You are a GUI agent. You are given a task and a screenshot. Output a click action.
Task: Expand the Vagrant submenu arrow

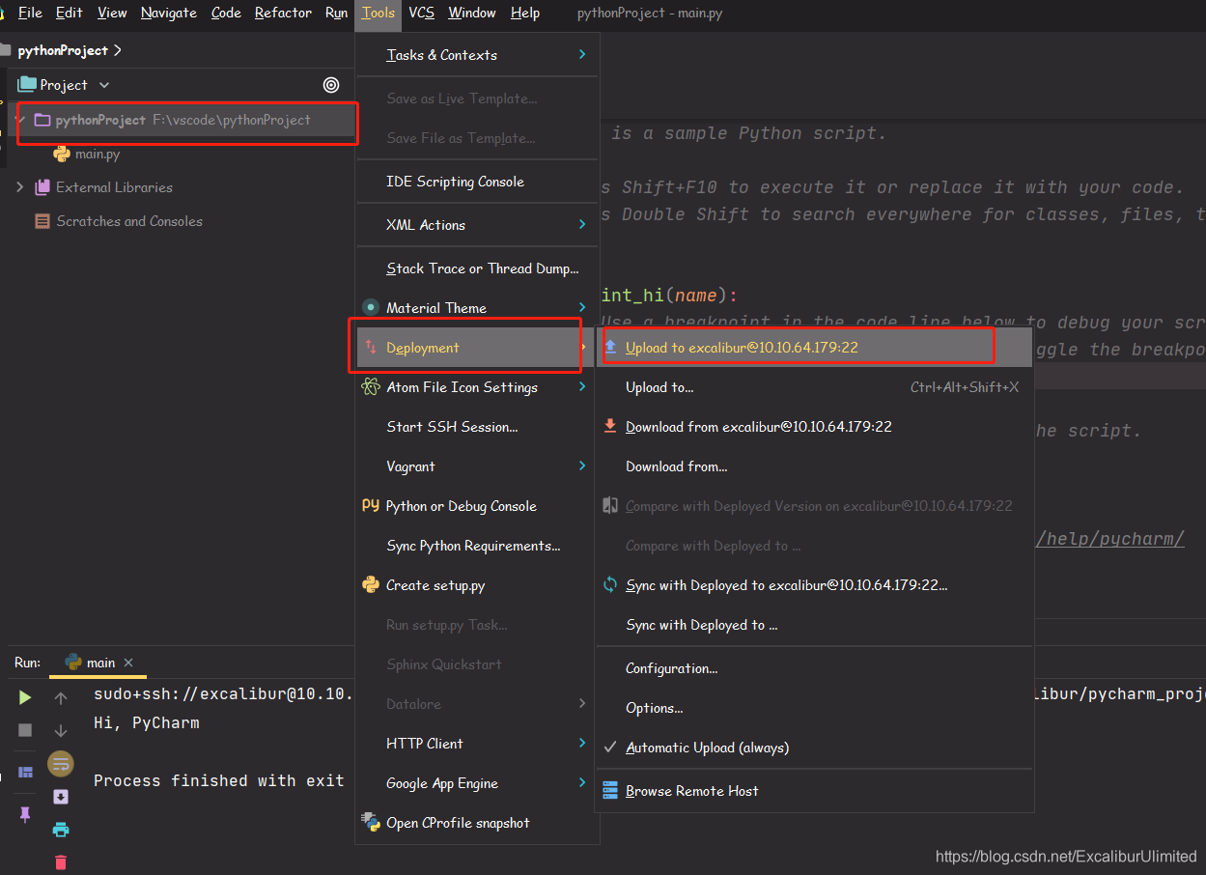point(582,466)
